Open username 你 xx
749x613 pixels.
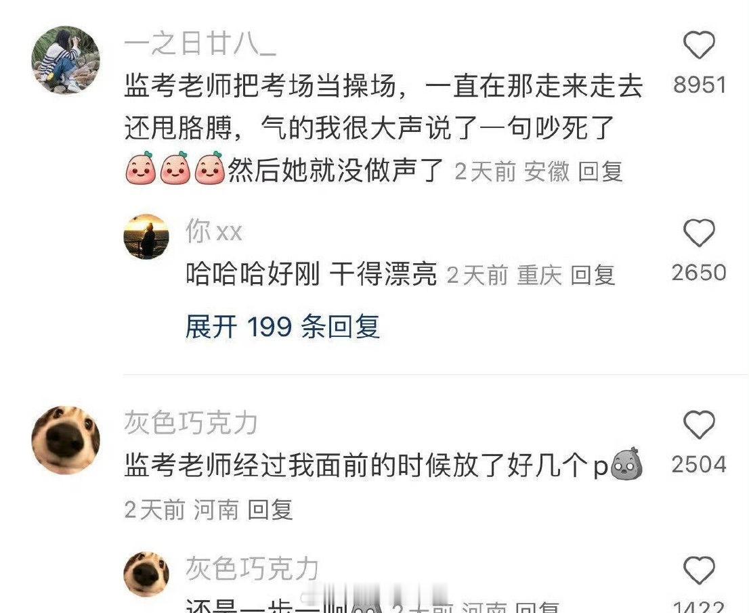pyautogui.click(x=213, y=231)
